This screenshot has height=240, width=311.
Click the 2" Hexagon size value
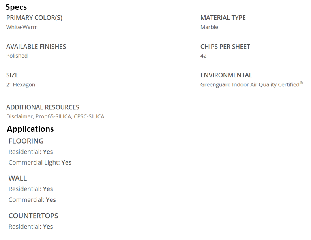tap(21, 84)
